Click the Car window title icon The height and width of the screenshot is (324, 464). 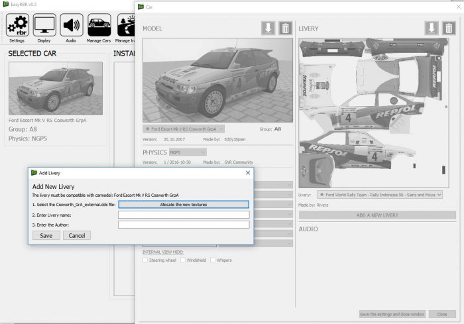[x=141, y=7]
